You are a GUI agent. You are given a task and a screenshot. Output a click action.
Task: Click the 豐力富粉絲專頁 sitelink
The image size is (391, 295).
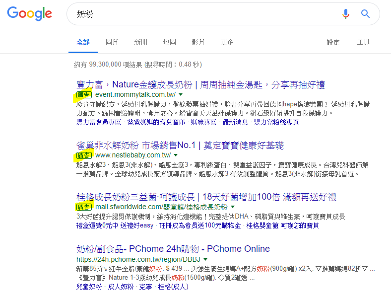pyautogui.click(x=276, y=122)
